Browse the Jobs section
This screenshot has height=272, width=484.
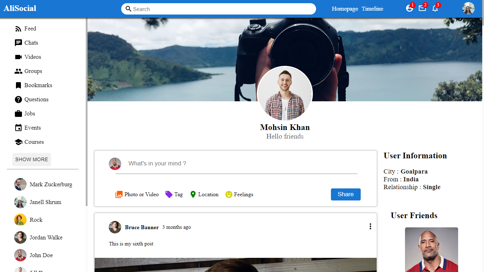(28, 113)
